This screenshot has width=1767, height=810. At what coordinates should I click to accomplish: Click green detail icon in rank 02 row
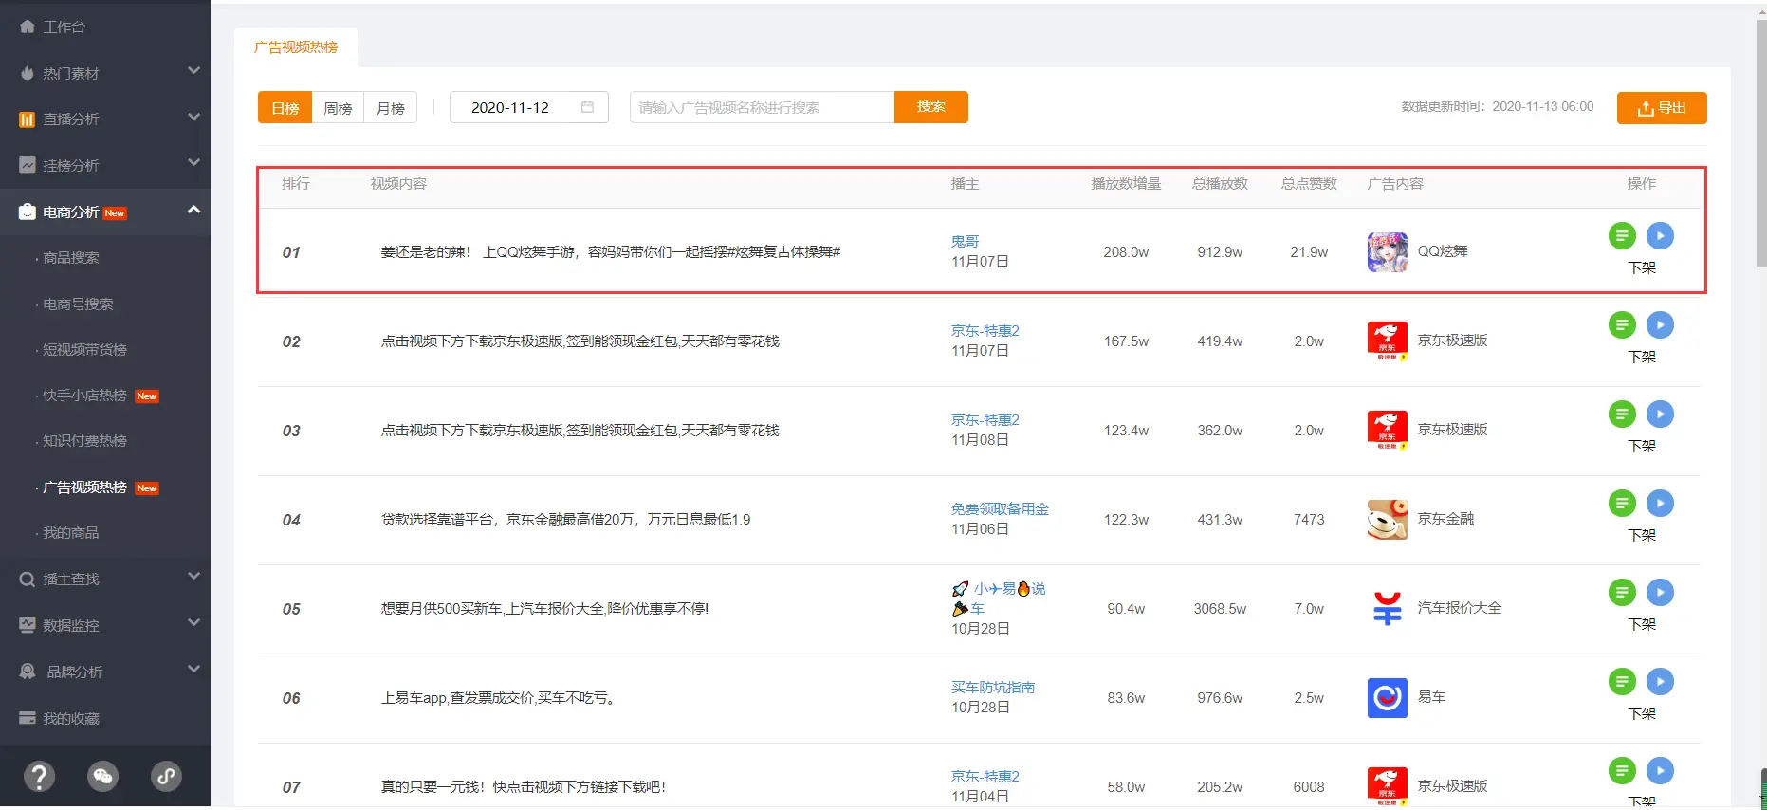coord(1622,324)
